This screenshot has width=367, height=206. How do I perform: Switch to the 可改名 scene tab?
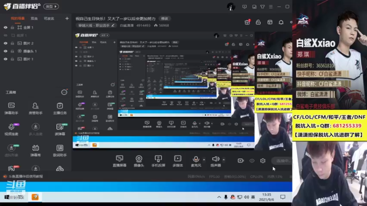click(x=49, y=18)
